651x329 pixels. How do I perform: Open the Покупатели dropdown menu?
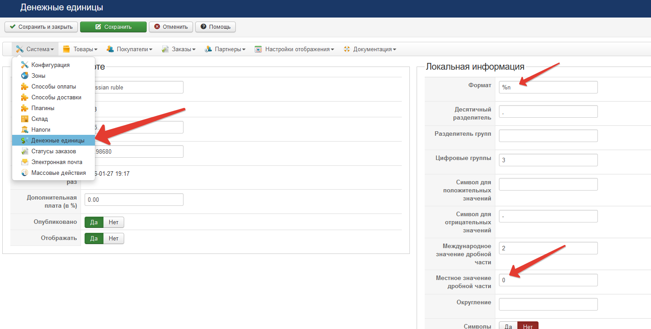point(130,49)
